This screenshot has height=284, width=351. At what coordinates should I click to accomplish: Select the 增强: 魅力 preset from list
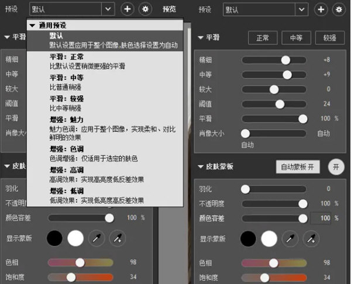[x=67, y=119]
